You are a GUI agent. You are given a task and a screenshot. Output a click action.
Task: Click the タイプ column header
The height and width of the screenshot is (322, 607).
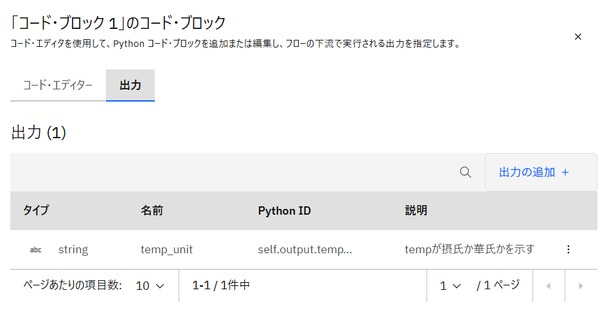coord(36,211)
